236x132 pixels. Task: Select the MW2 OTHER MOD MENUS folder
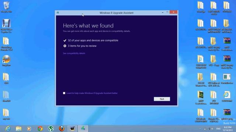click(x=214, y=26)
